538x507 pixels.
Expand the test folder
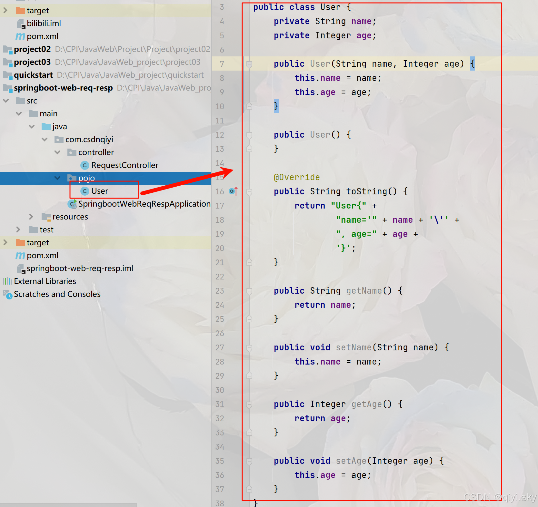pyautogui.click(x=18, y=229)
